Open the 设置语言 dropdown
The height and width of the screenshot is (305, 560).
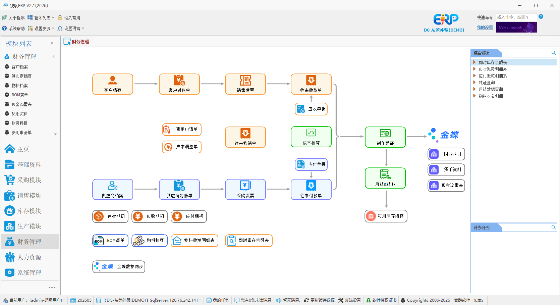pos(71,29)
